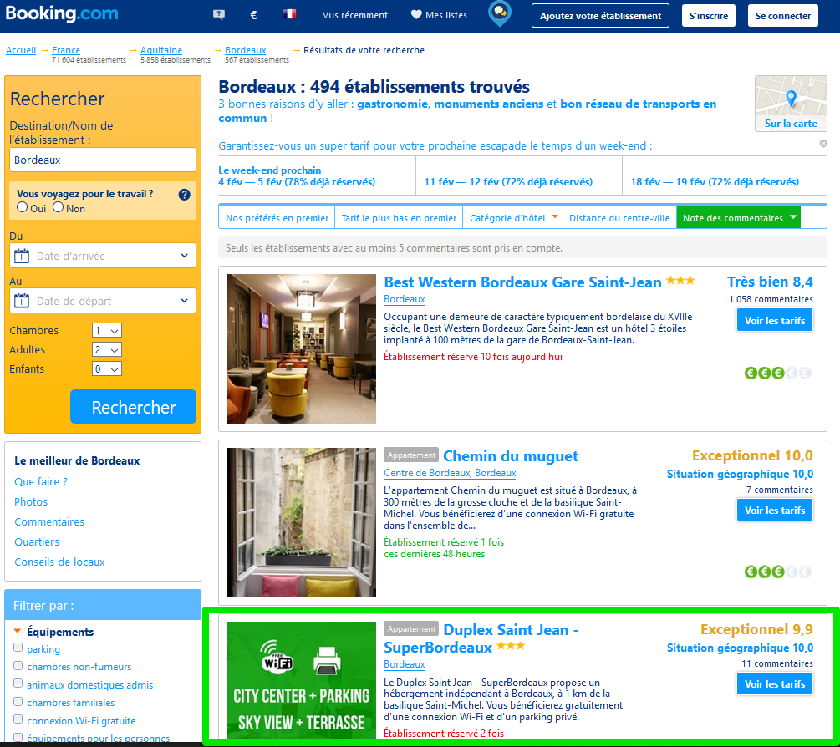Open the Enfants number dropdown
Viewport: 840px width, 747px height.
click(x=107, y=369)
